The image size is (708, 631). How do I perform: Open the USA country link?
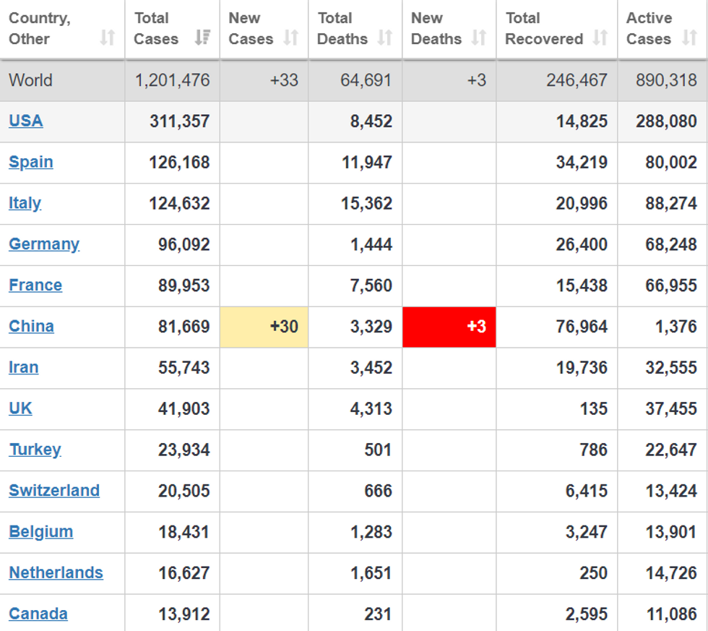(26, 121)
